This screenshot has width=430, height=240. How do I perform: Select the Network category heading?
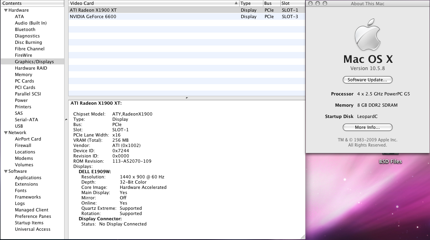point(17,132)
